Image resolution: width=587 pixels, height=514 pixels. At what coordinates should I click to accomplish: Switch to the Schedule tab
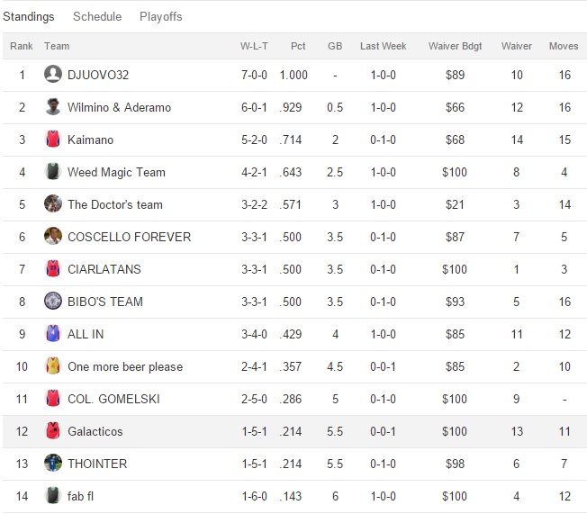[97, 17]
